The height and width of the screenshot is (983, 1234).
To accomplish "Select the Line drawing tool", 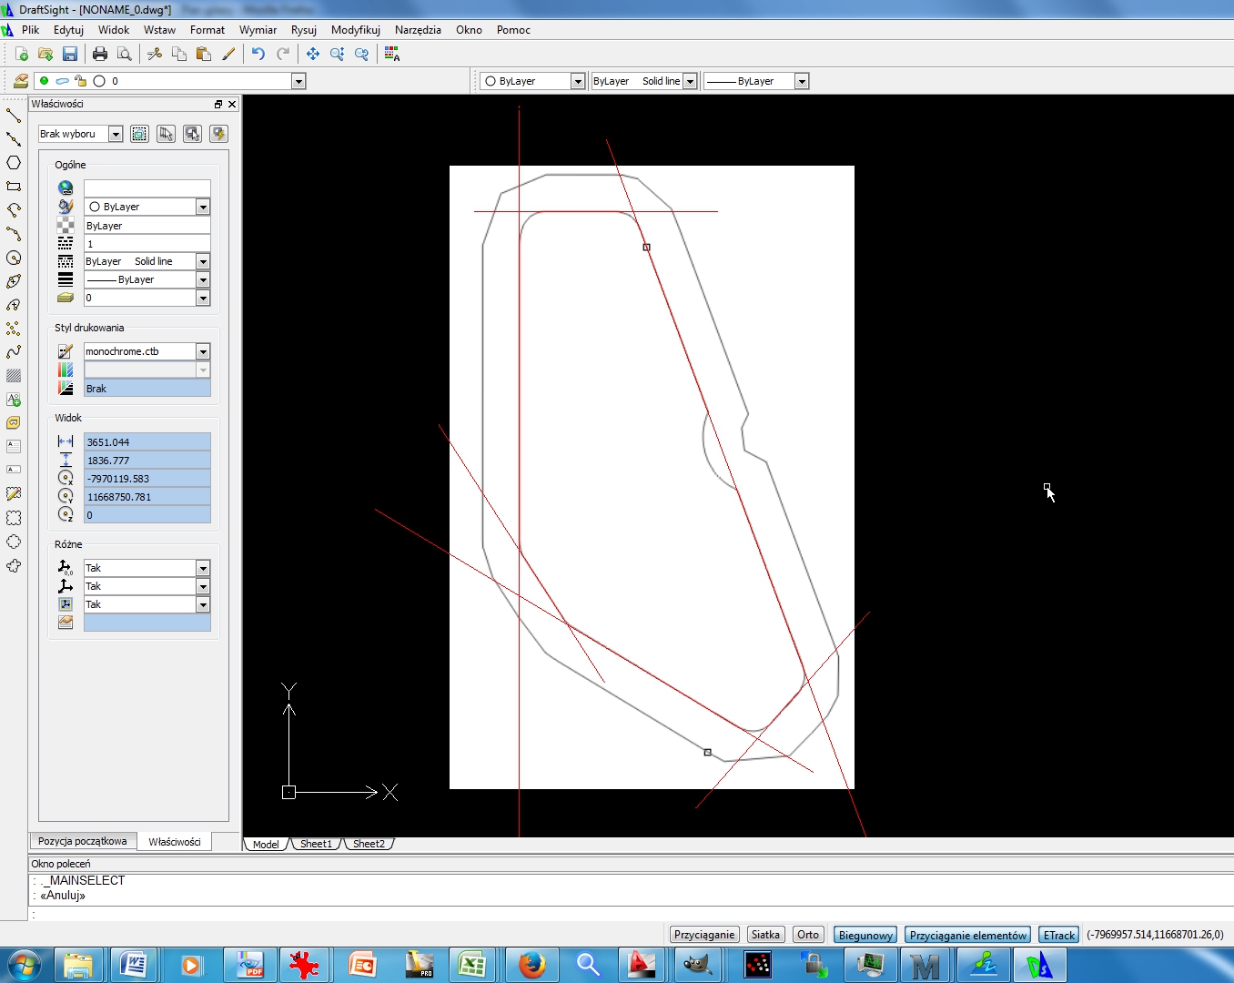I will [14, 116].
